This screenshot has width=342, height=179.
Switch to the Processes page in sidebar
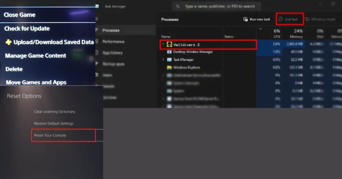click(x=126, y=30)
